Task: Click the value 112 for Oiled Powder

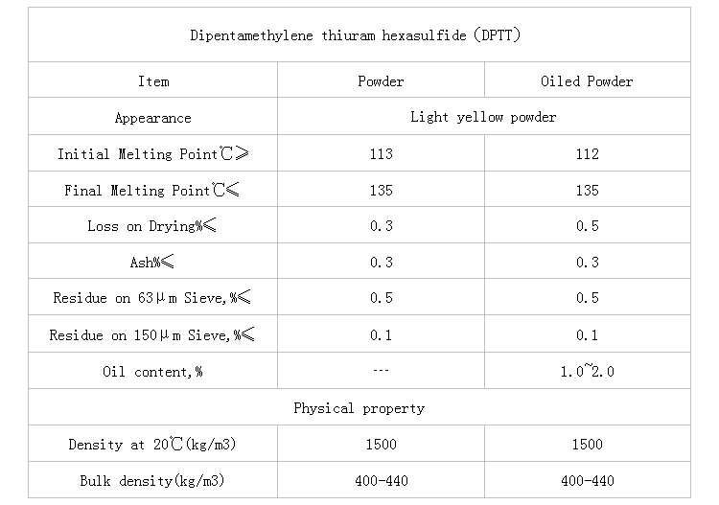Action: pos(587,154)
